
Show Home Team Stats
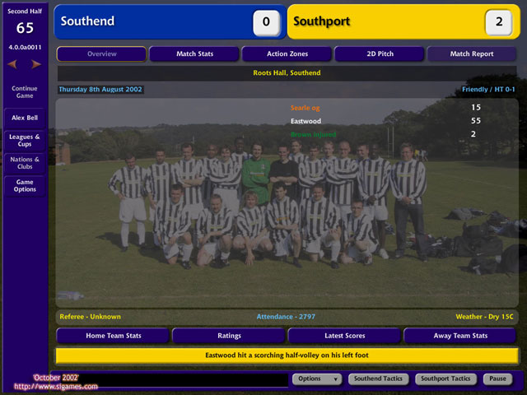(113, 336)
